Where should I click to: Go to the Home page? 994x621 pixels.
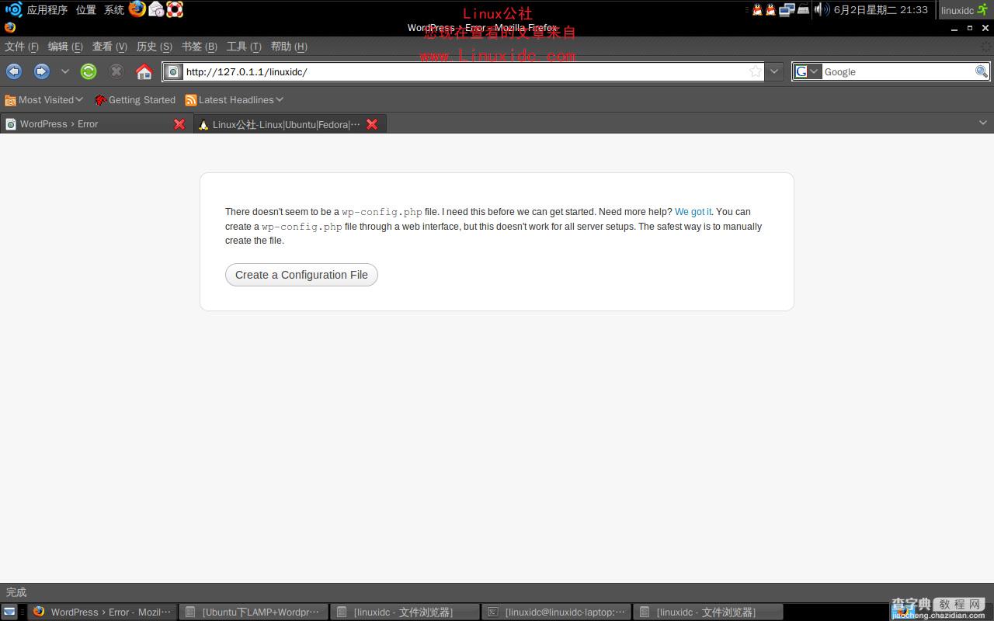pyautogui.click(x=144, y=71)
